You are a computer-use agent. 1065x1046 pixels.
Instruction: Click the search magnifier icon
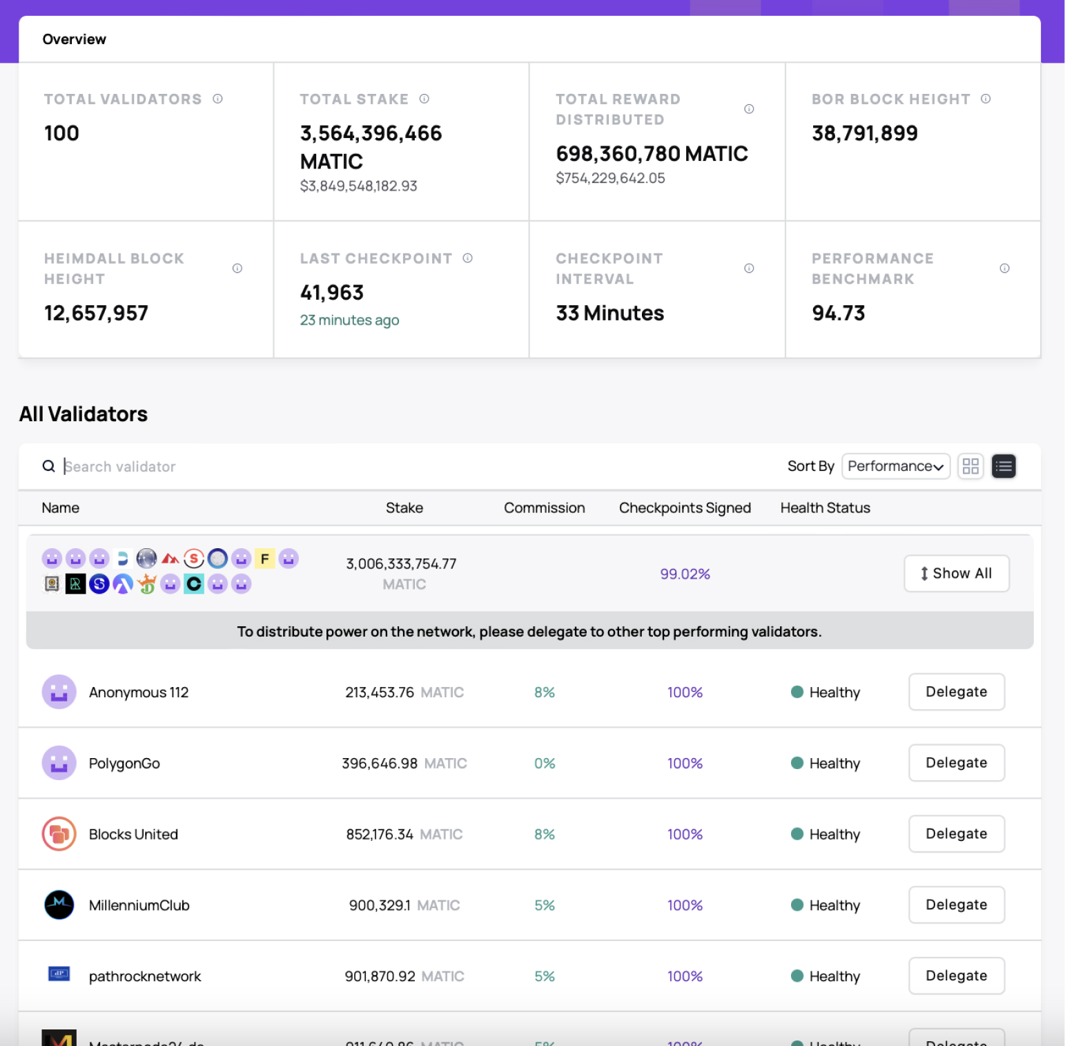(x=48, y=466)
